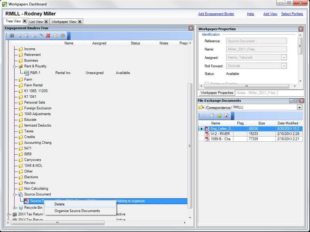Choose Delete from the context menu
The image size is (310, 232).
click(59, 204)
